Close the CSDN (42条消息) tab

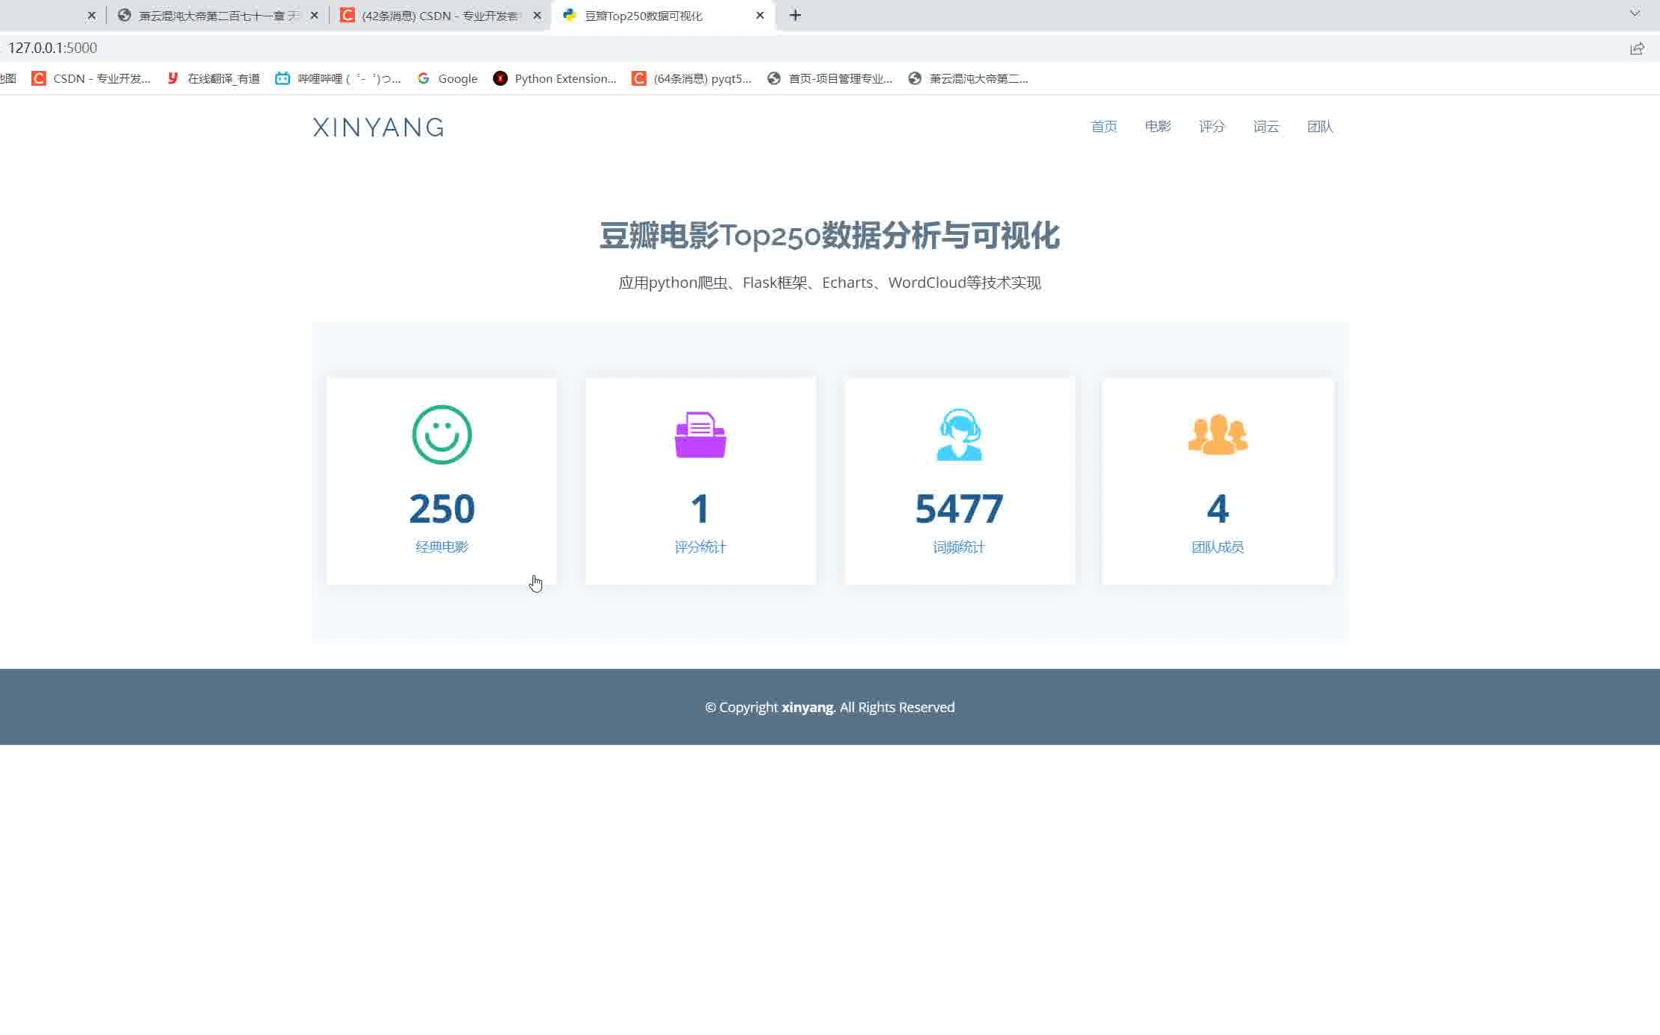[537, 15]
